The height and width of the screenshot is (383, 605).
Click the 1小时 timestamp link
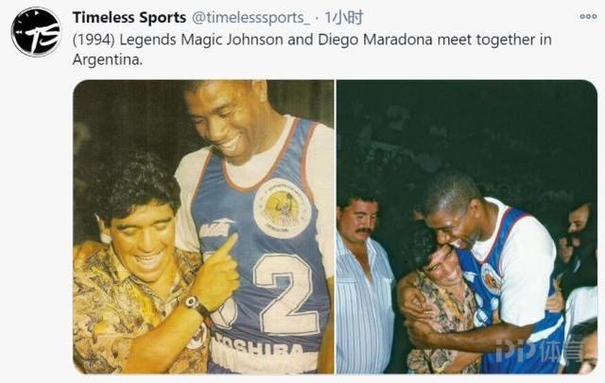[344, 18]
